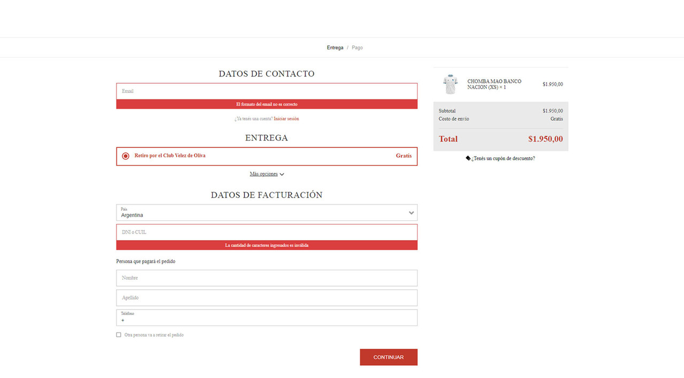
Task: Click the 'DATOS DE CONTACTO' heading
Action: [x=267, y=74]
